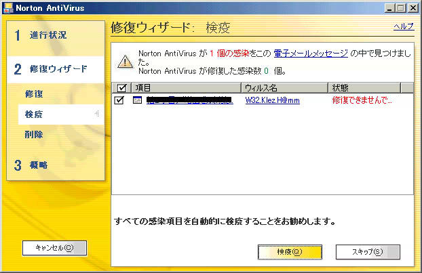Minimize the Norton AntiVirus window
Viewport: 422px width, 273px height.
(x=389, y=8)
